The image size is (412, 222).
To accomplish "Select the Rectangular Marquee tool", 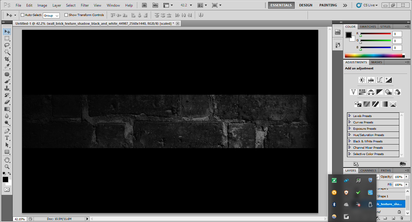I will click(x=7, y=38).
